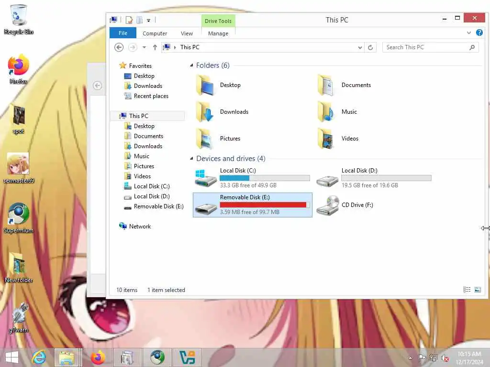Image resolution: width=490 pixels, height=367 pixels.
Task: Select Local Disk (D:) drive icon
Action: click(x=327, y=180)
